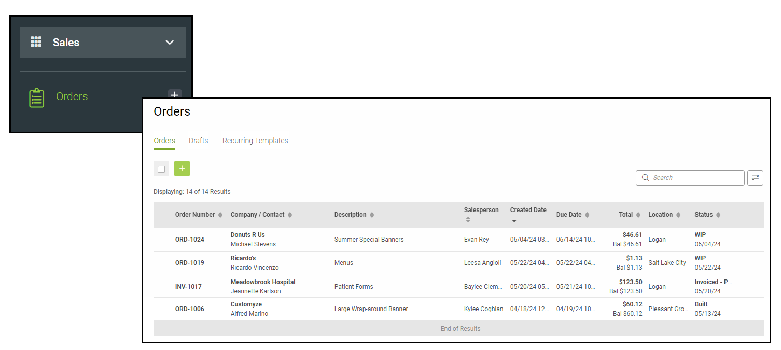
Task: Expand the Sales menu chevron
Action: point(170,43)
